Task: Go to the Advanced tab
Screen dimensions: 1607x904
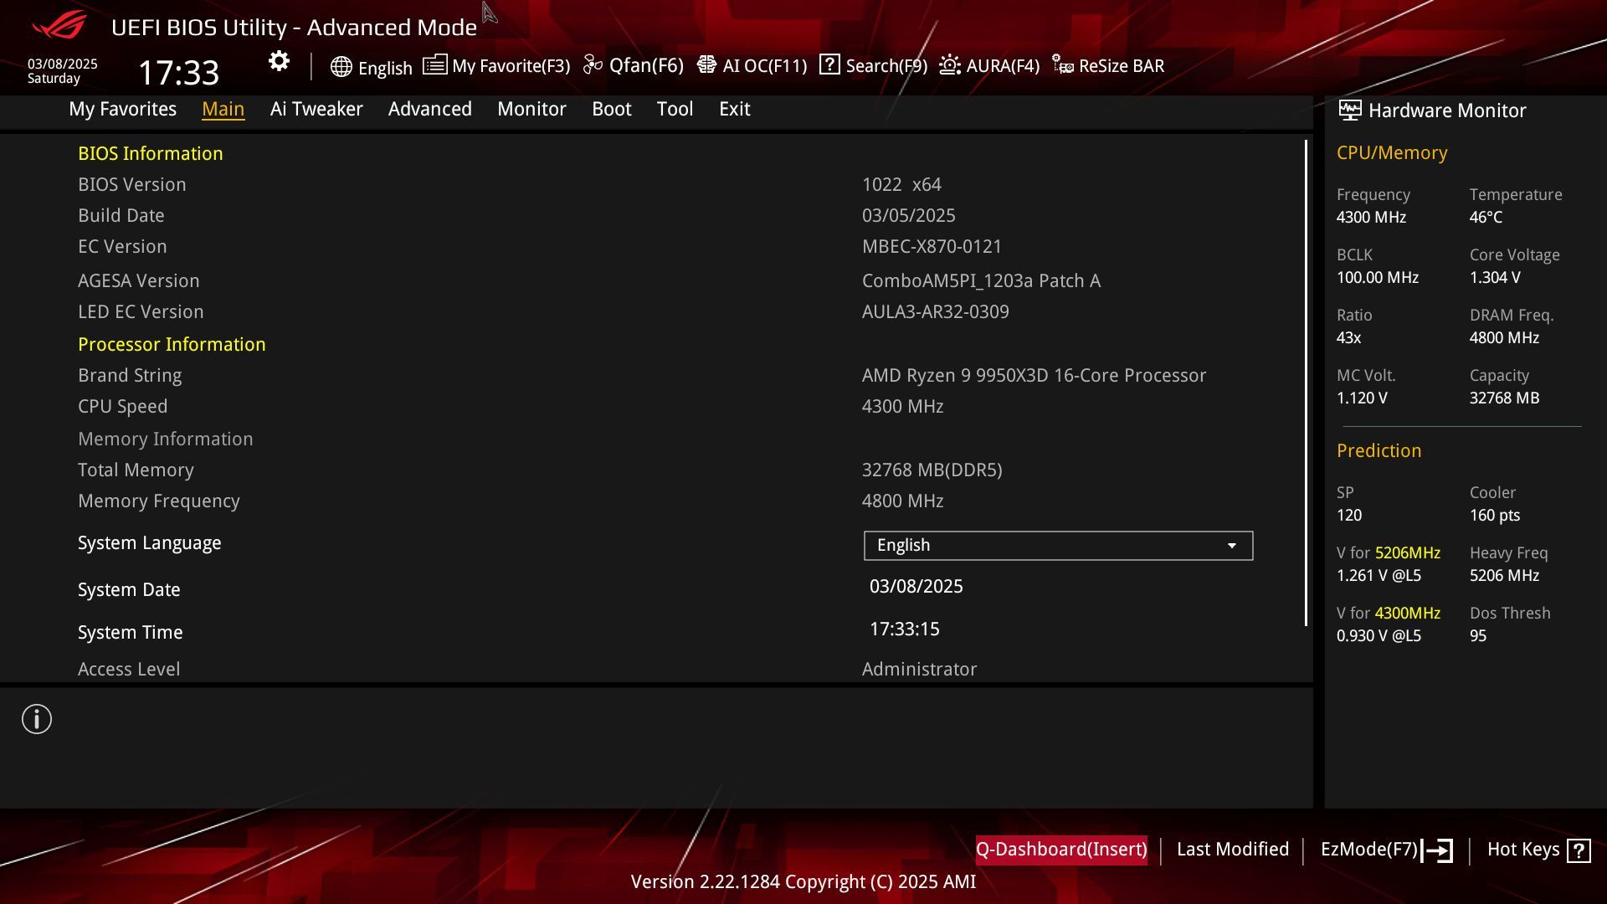Action: 430,109
